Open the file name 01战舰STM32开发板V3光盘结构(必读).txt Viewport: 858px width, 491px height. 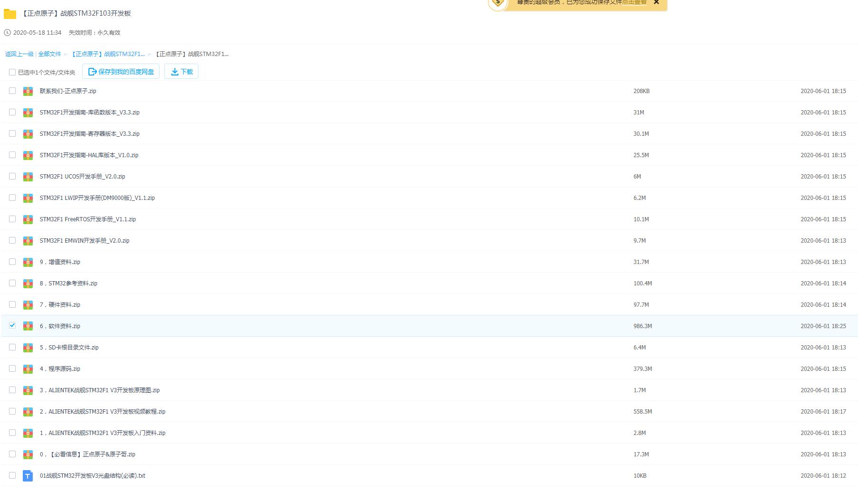tap(93, 476)
